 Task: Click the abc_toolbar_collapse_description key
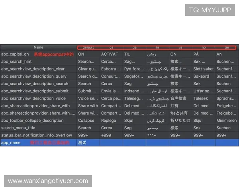coord(32,121)
